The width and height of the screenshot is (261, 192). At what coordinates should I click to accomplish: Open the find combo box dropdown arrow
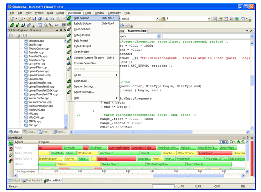coord(209,19)
